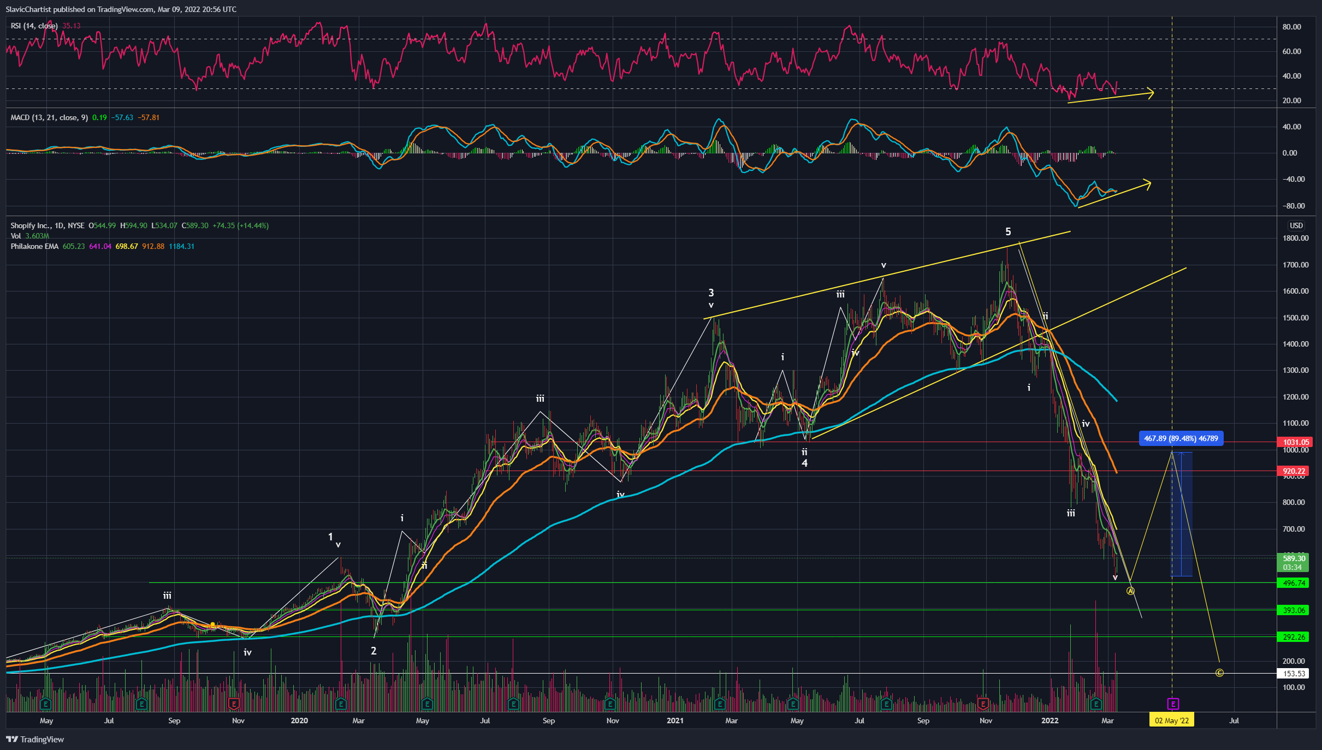Click the MACD axis value -80.00

[1293, 206]
